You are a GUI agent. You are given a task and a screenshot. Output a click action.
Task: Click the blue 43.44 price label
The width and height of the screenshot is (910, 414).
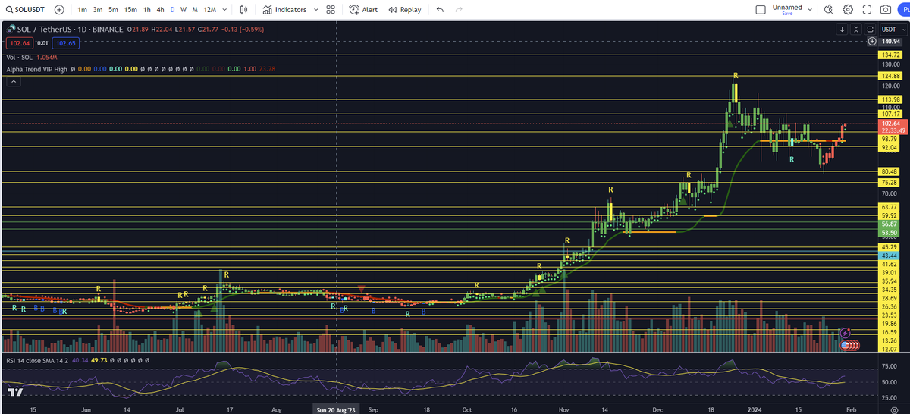click(x=889, y=256)
